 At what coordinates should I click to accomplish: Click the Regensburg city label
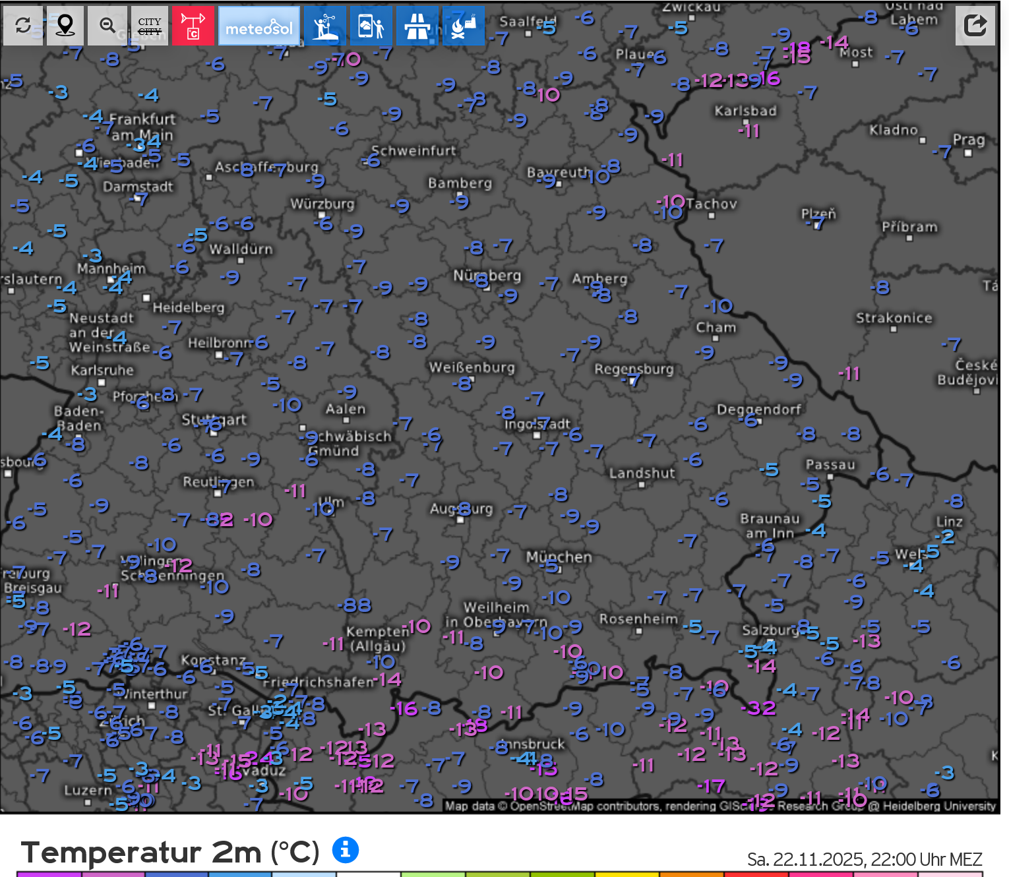(634, 369)
